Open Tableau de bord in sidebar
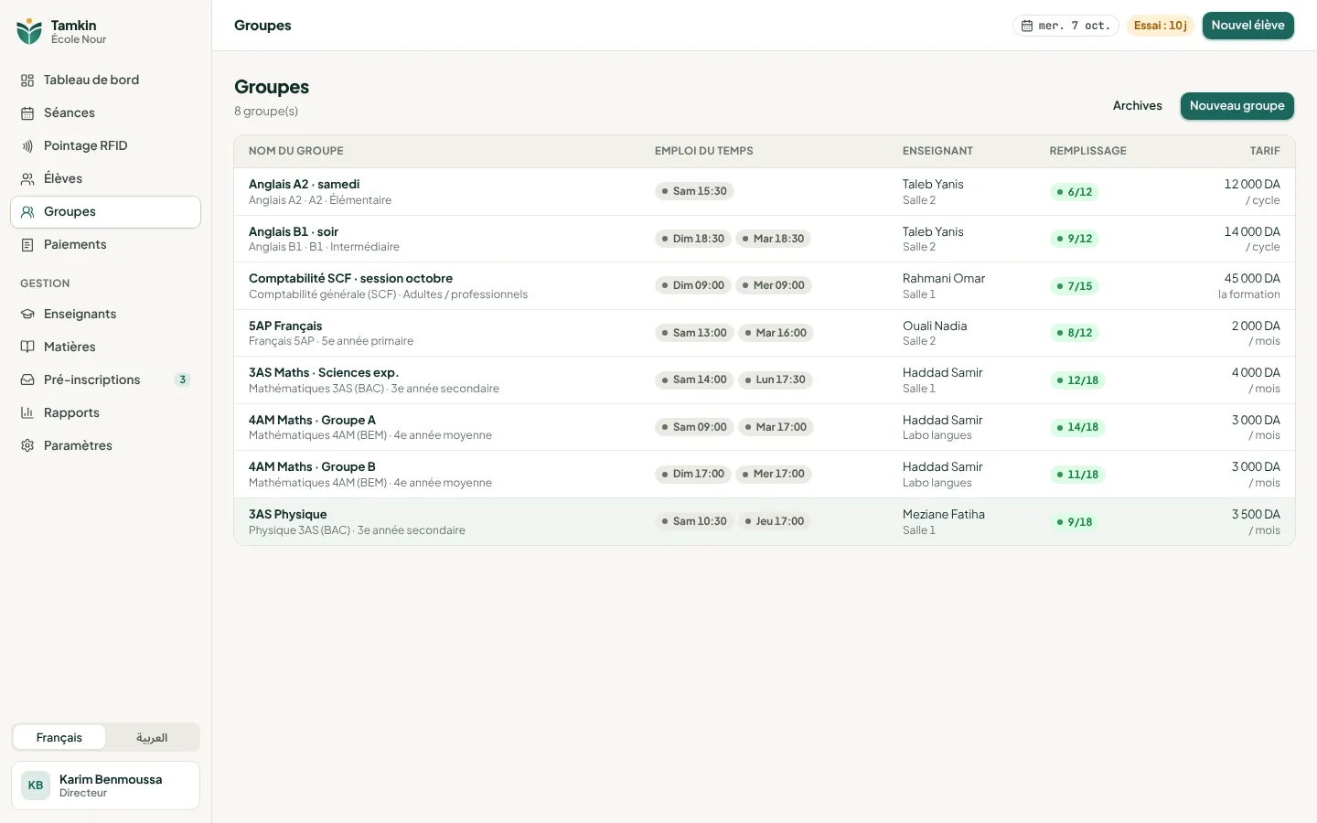The width and height of the screenshot is (1317, 823). coord(105,80)
